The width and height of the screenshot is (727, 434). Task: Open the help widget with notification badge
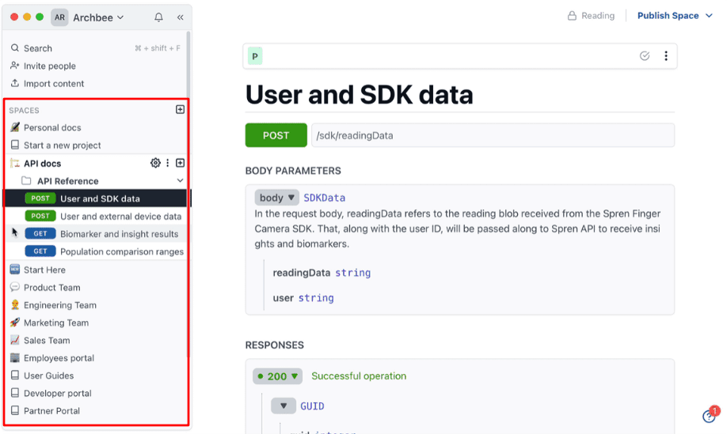710,416
